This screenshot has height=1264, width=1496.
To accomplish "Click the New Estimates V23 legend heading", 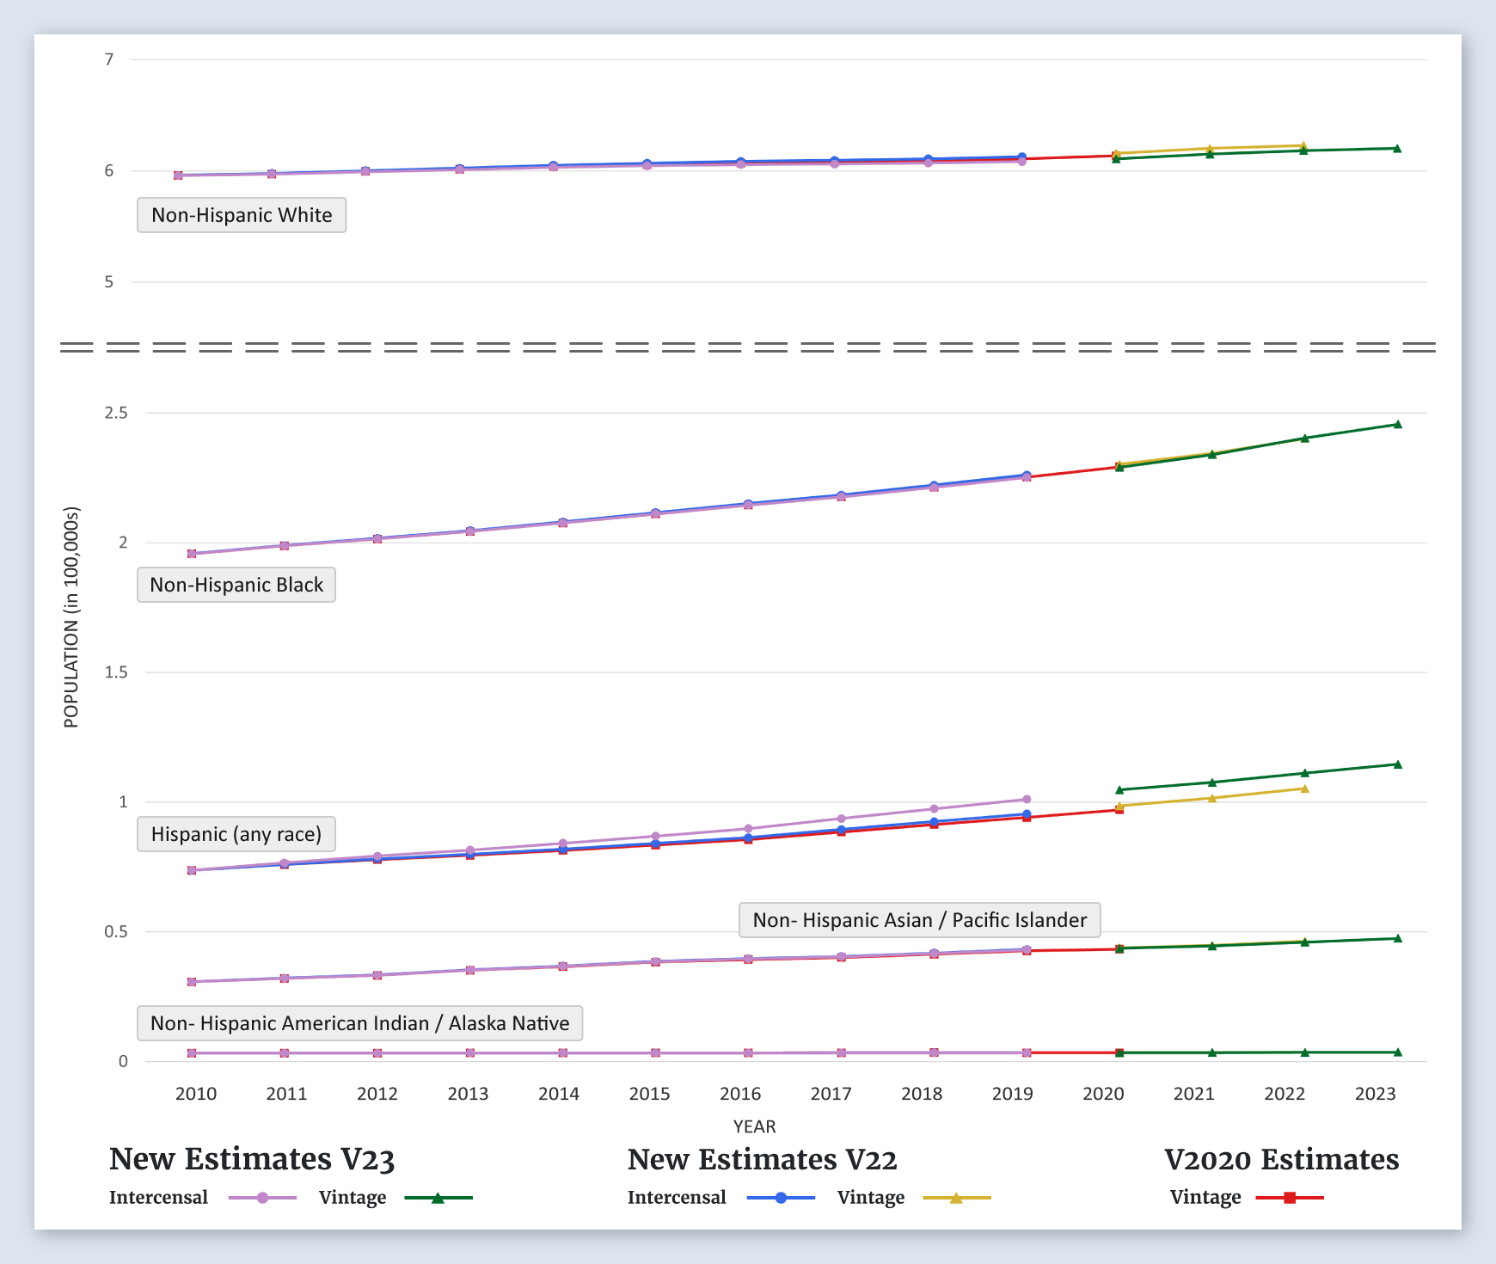I will point(252,1159).
